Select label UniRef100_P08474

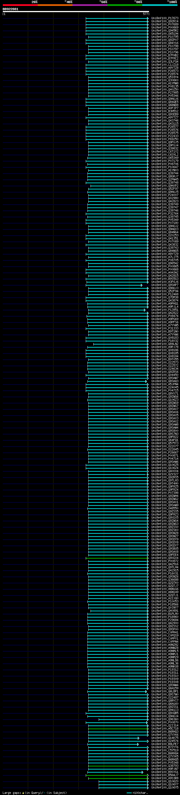(165, 316)
